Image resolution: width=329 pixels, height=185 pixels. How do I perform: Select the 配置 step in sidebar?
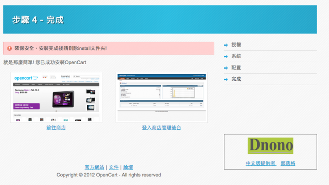tap(236, 68)
